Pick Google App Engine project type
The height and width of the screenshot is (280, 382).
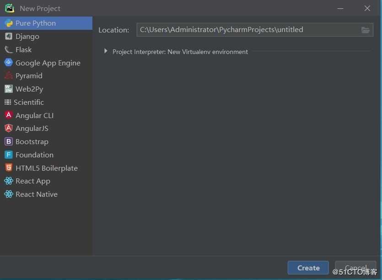pyautogui.click(x=46, y=63)
